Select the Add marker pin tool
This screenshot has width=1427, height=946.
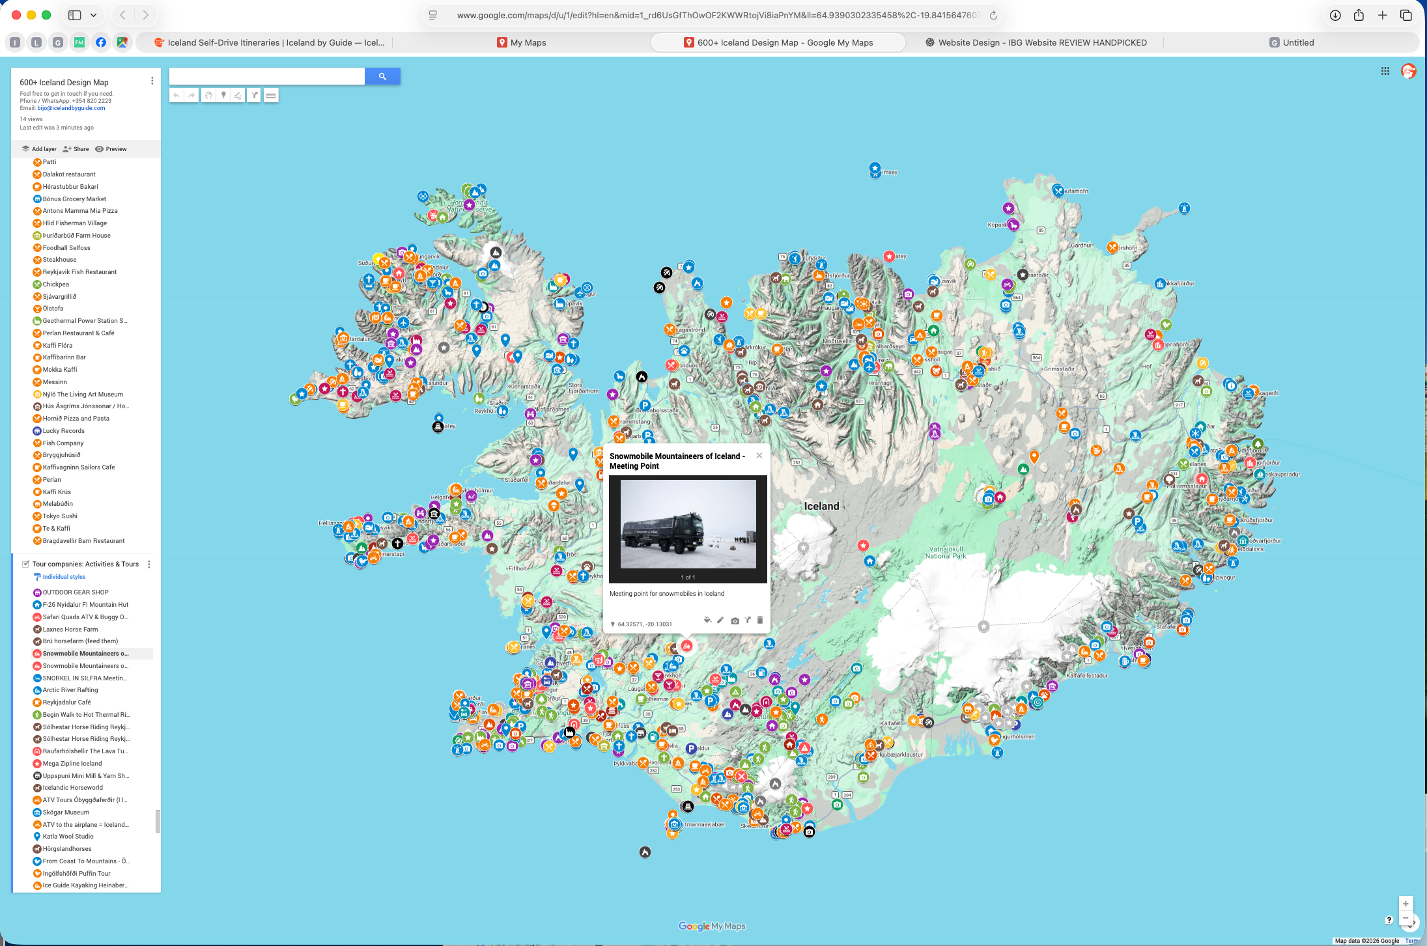point(223,95)
